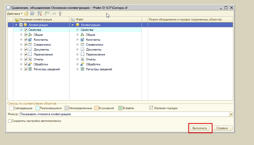Open the Действия menu
The image size is (254, 145).
pyautogui.click(x=15, y=14)
